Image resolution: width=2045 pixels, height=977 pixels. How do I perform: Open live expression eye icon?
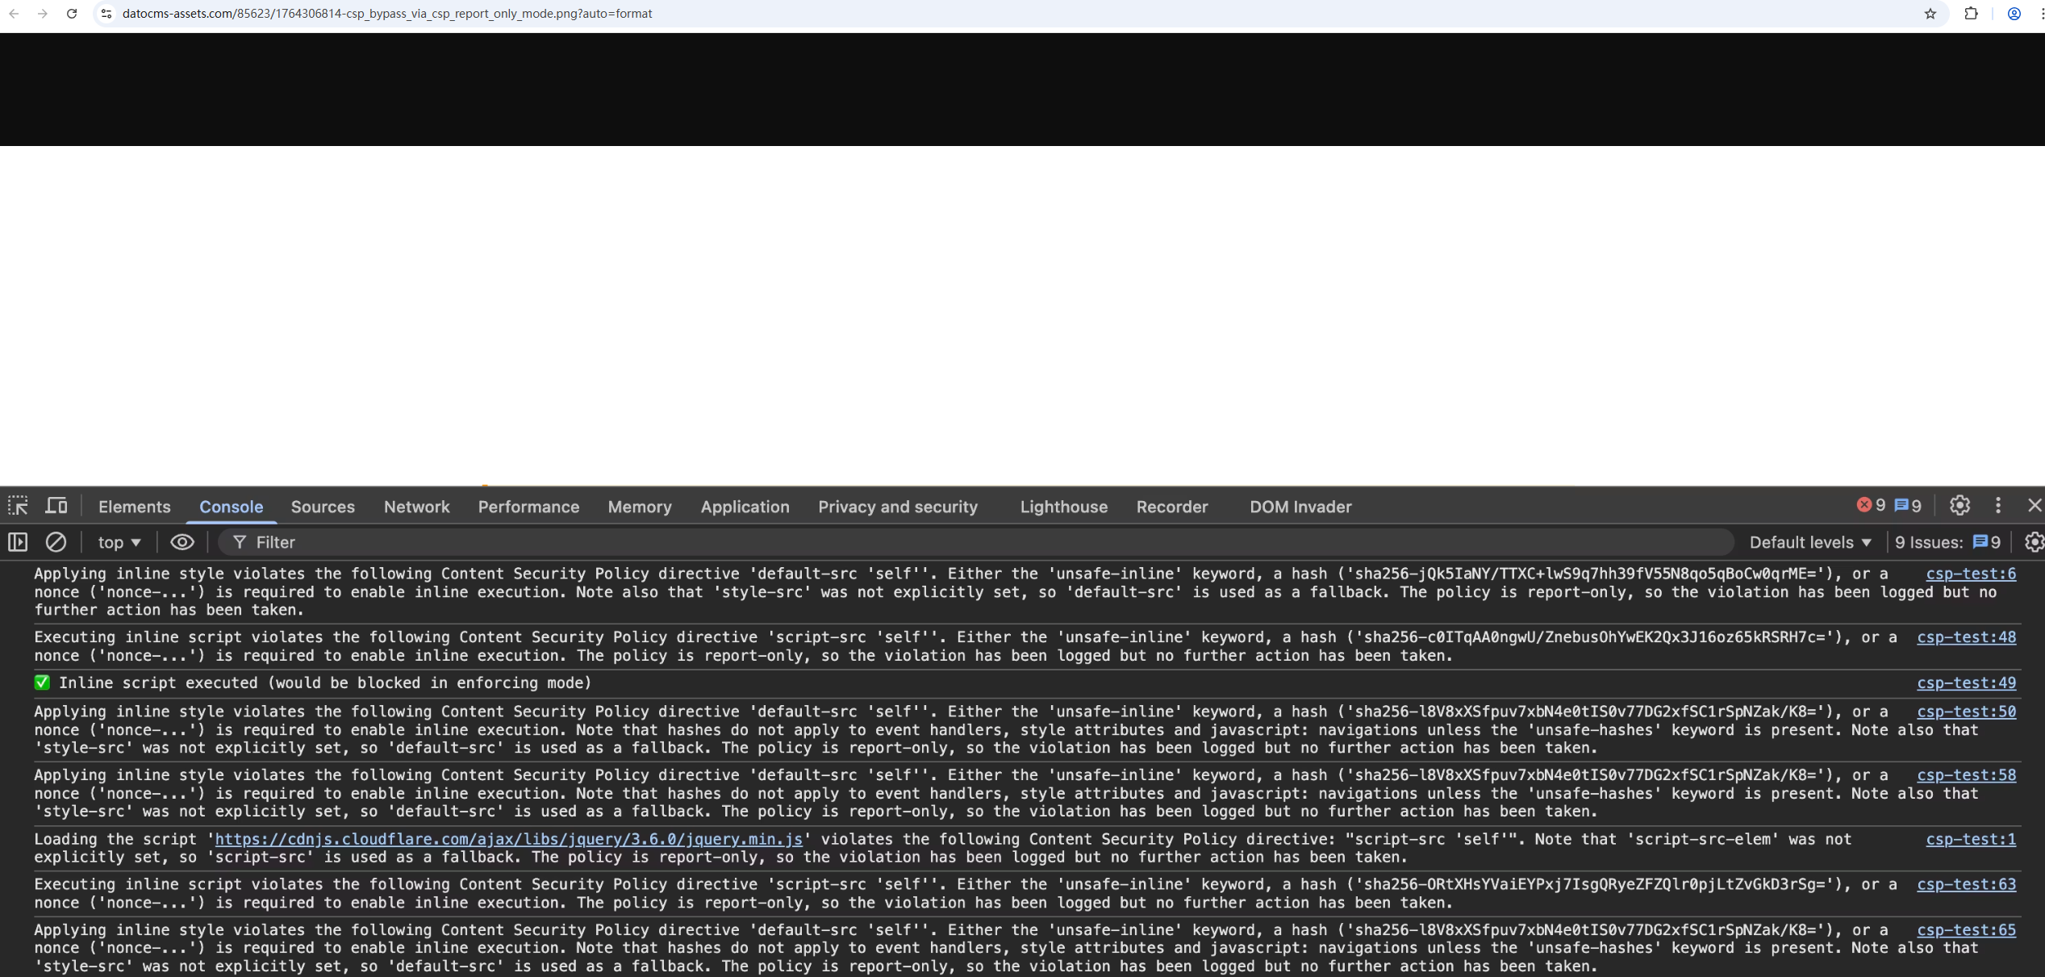pyautogui.click(x=182, y=542)
